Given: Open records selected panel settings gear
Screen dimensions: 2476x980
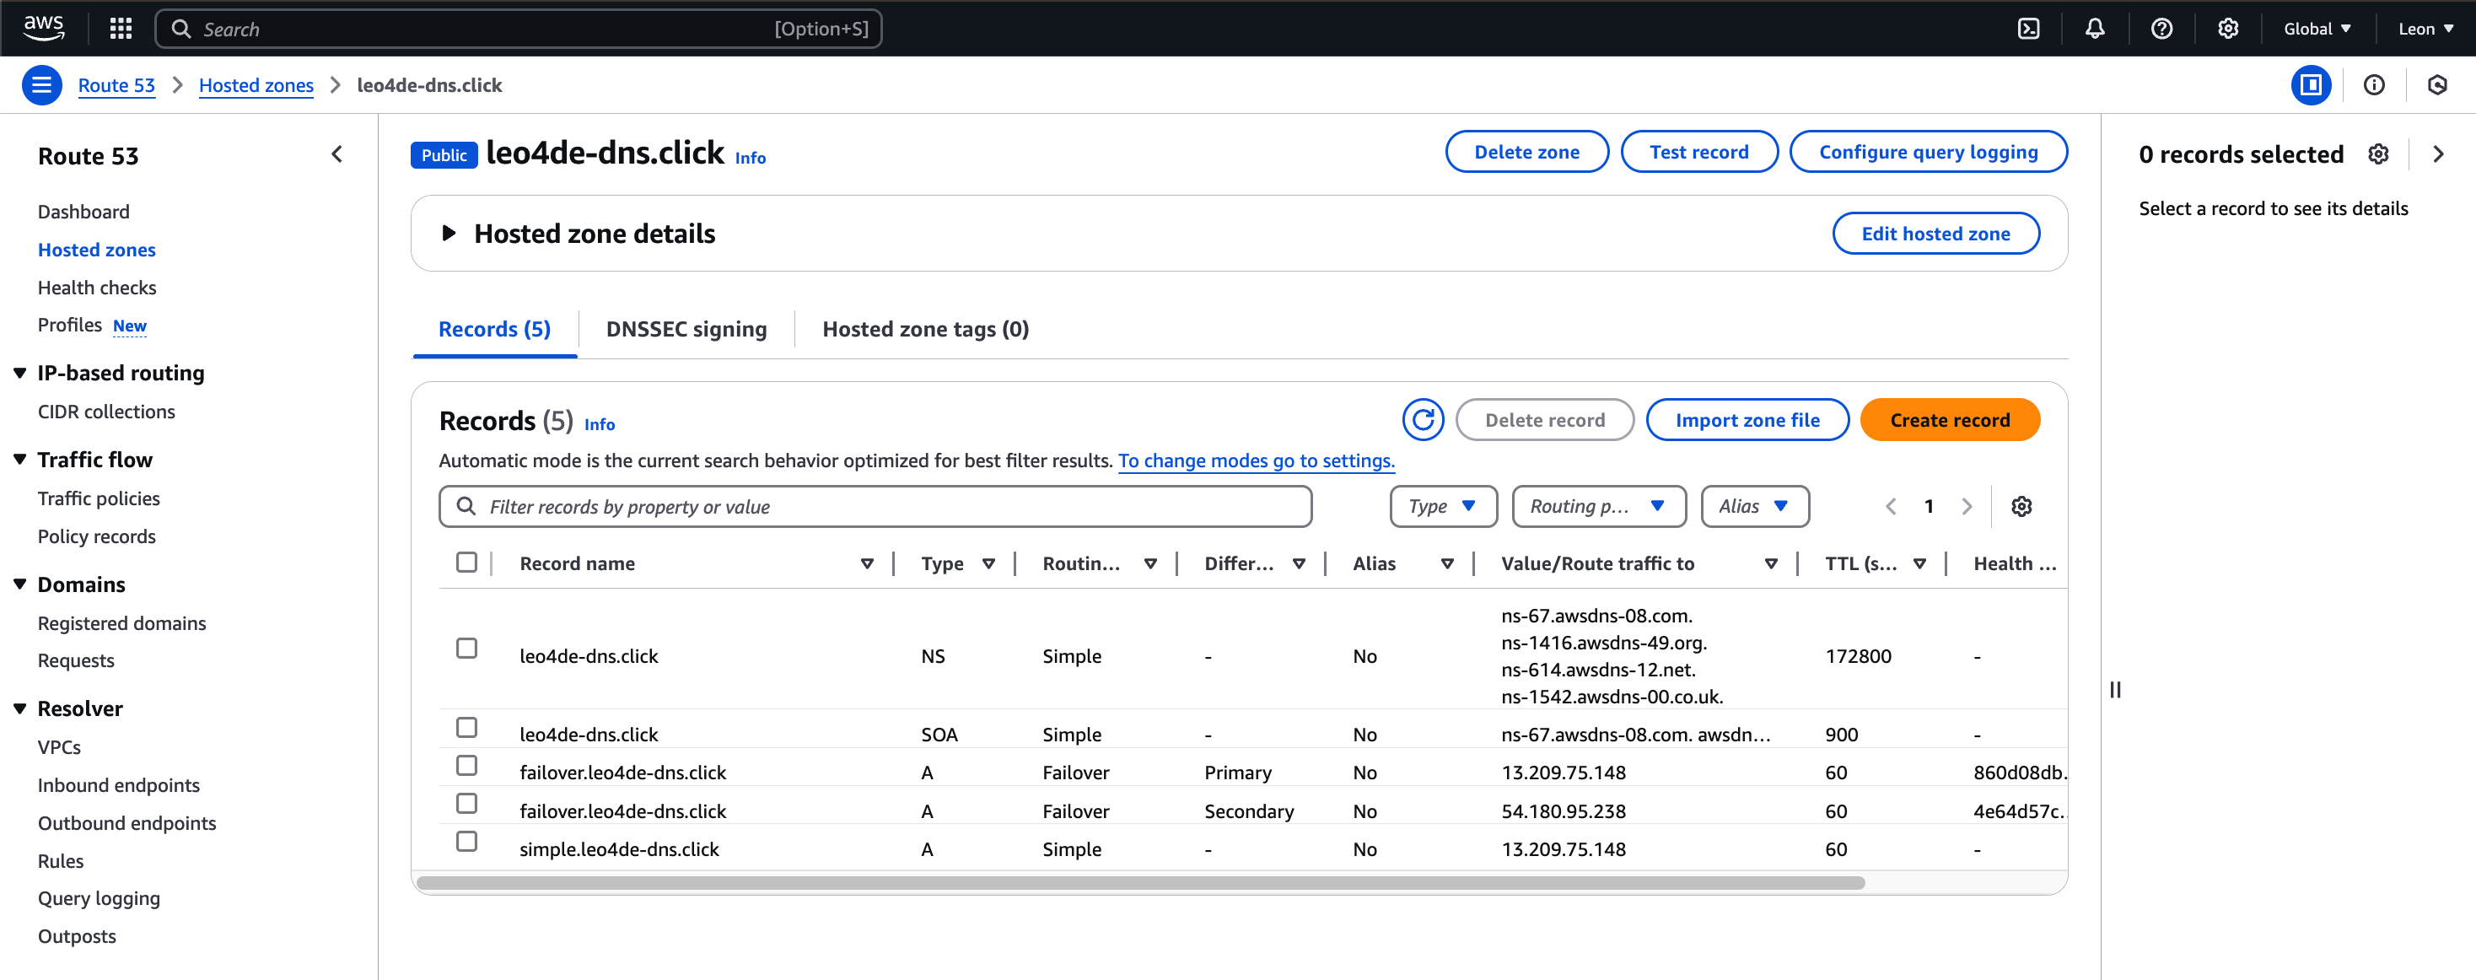Looking at the screenshot, I should click(2378, 154).
